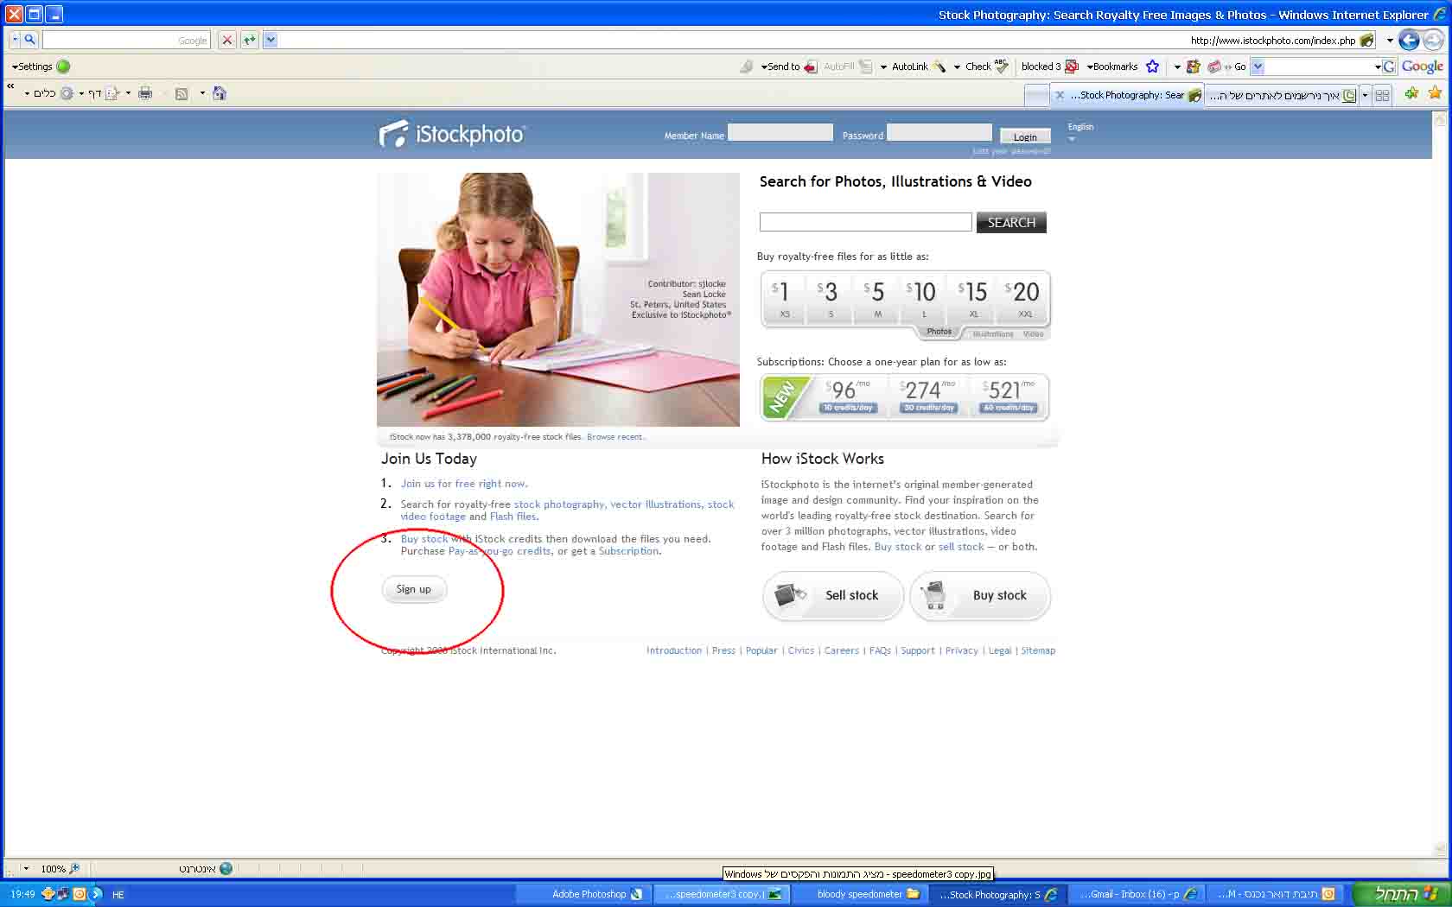Click the Home page icon
The height and width of the screenshot is (907, 1452).
click(x=220, y=93)
